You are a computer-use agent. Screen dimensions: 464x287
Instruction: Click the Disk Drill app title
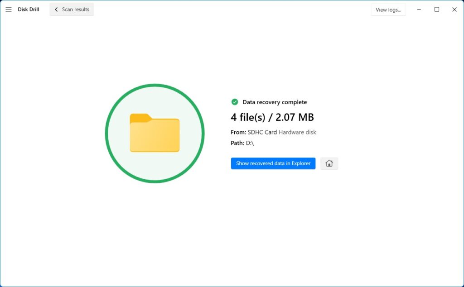(28, 9)
